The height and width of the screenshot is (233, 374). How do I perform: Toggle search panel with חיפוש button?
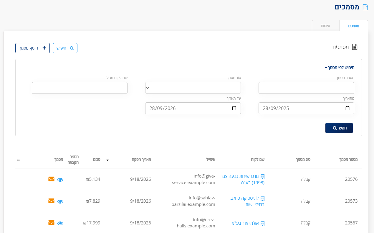65,48
